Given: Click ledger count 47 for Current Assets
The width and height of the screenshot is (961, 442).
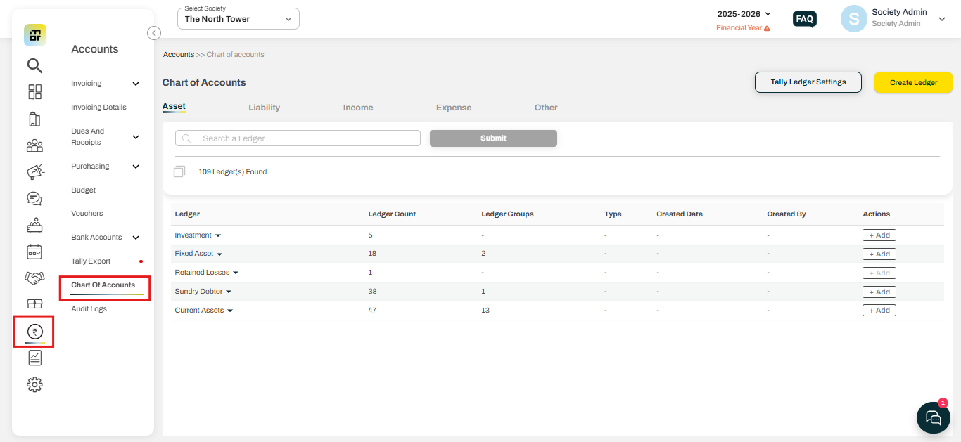Looking at the screenshot, I should (372, 311).
